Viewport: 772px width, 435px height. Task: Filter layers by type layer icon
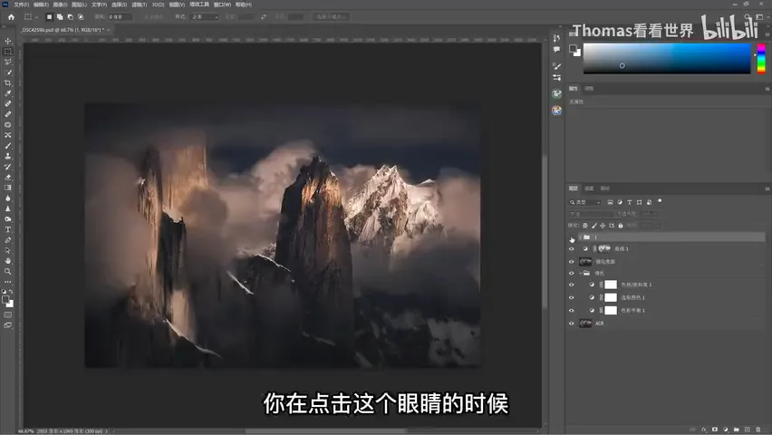(x=629, y=202)
